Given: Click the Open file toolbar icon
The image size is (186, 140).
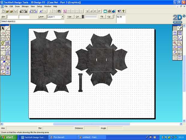Looking at the screenshot, I should pyautogui.click(x=7, y=11).
